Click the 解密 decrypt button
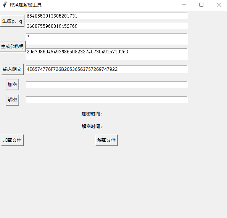Viewport: 227px width, 218px height. click(x=12, y=100)
